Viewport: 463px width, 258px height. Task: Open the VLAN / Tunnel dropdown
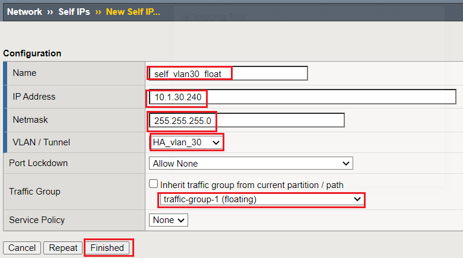[186, 142]
